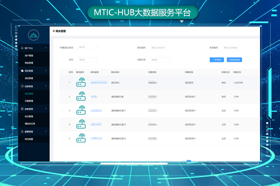
Task: Collapse the 用户中心 menu group chevron
Action: tap(46, 48)
